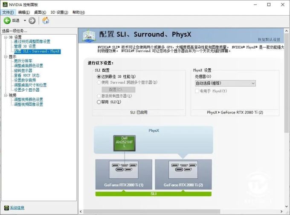Select the GeForce RTX 2080 Ti (1) card
The image size is (290, 215).
pos(124,174)
